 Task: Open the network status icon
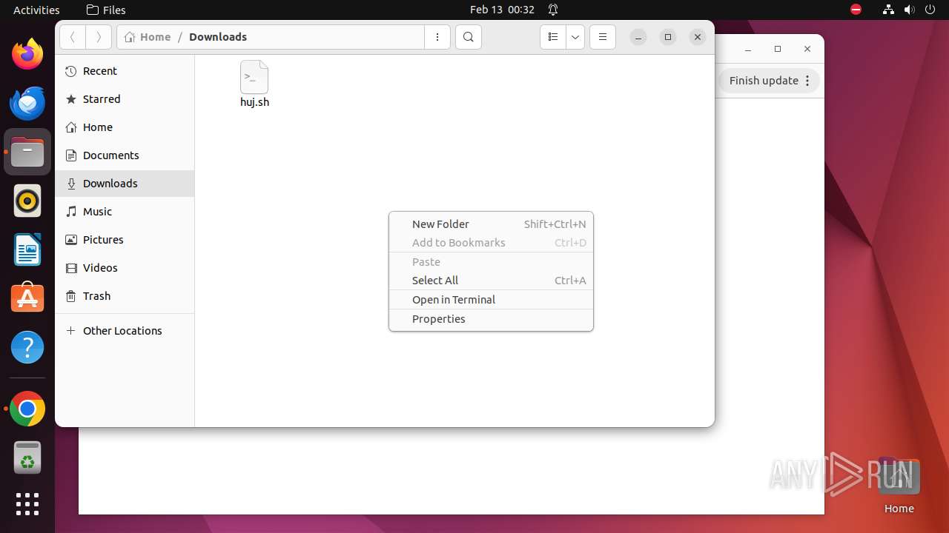coord(888,10)
